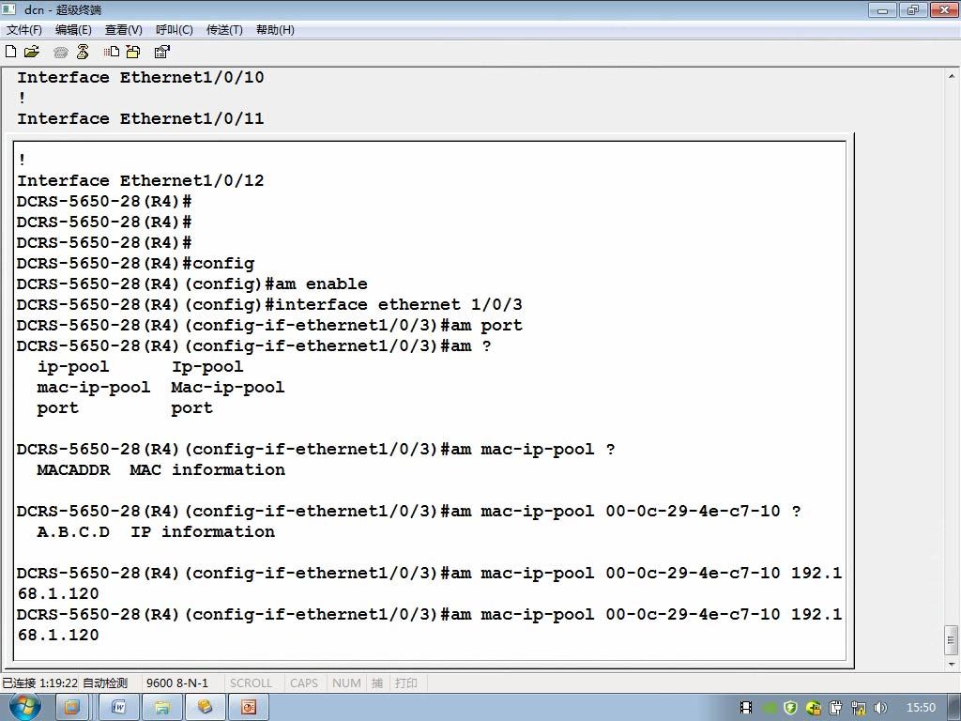Click the 9600 8-N-1 status entry
Viewport: 961px width, 721px height.
click(x=177, y=683)
